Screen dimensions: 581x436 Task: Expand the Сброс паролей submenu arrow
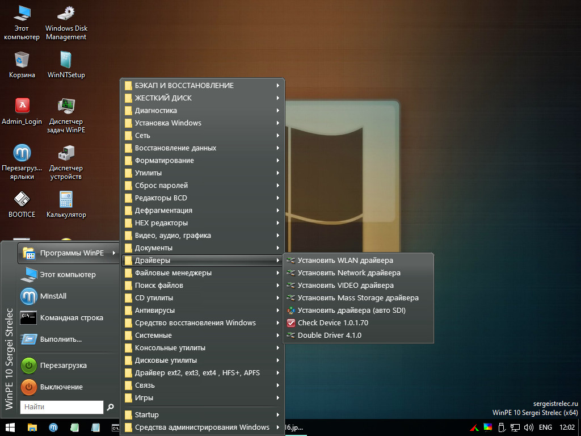[277, 186]
